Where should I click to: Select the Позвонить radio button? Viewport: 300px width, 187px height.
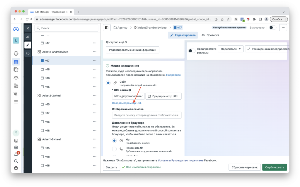click(x=114, y=149)
